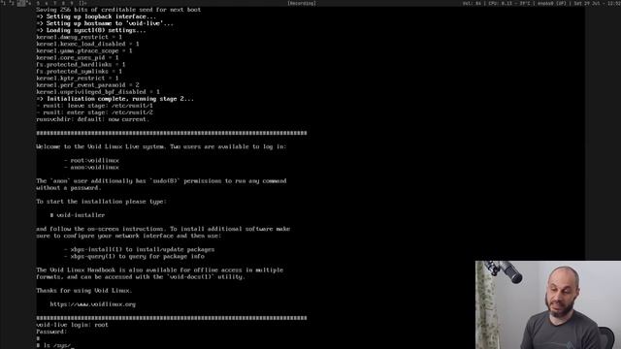Click the kernel.unprivileged_bpf_disabled = 1 line
This screenshot has height=349, width=621.
click(x=98, y=92)
